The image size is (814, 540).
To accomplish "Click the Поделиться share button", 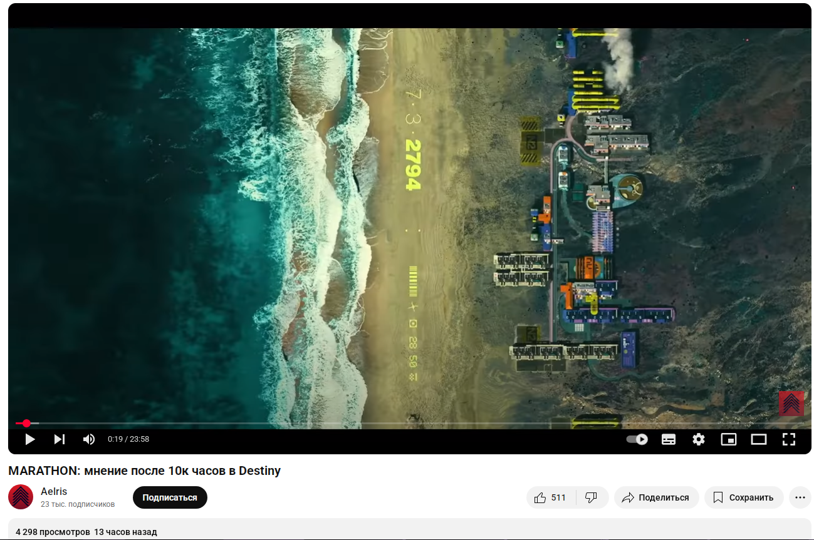I will (x=656, y=497).
